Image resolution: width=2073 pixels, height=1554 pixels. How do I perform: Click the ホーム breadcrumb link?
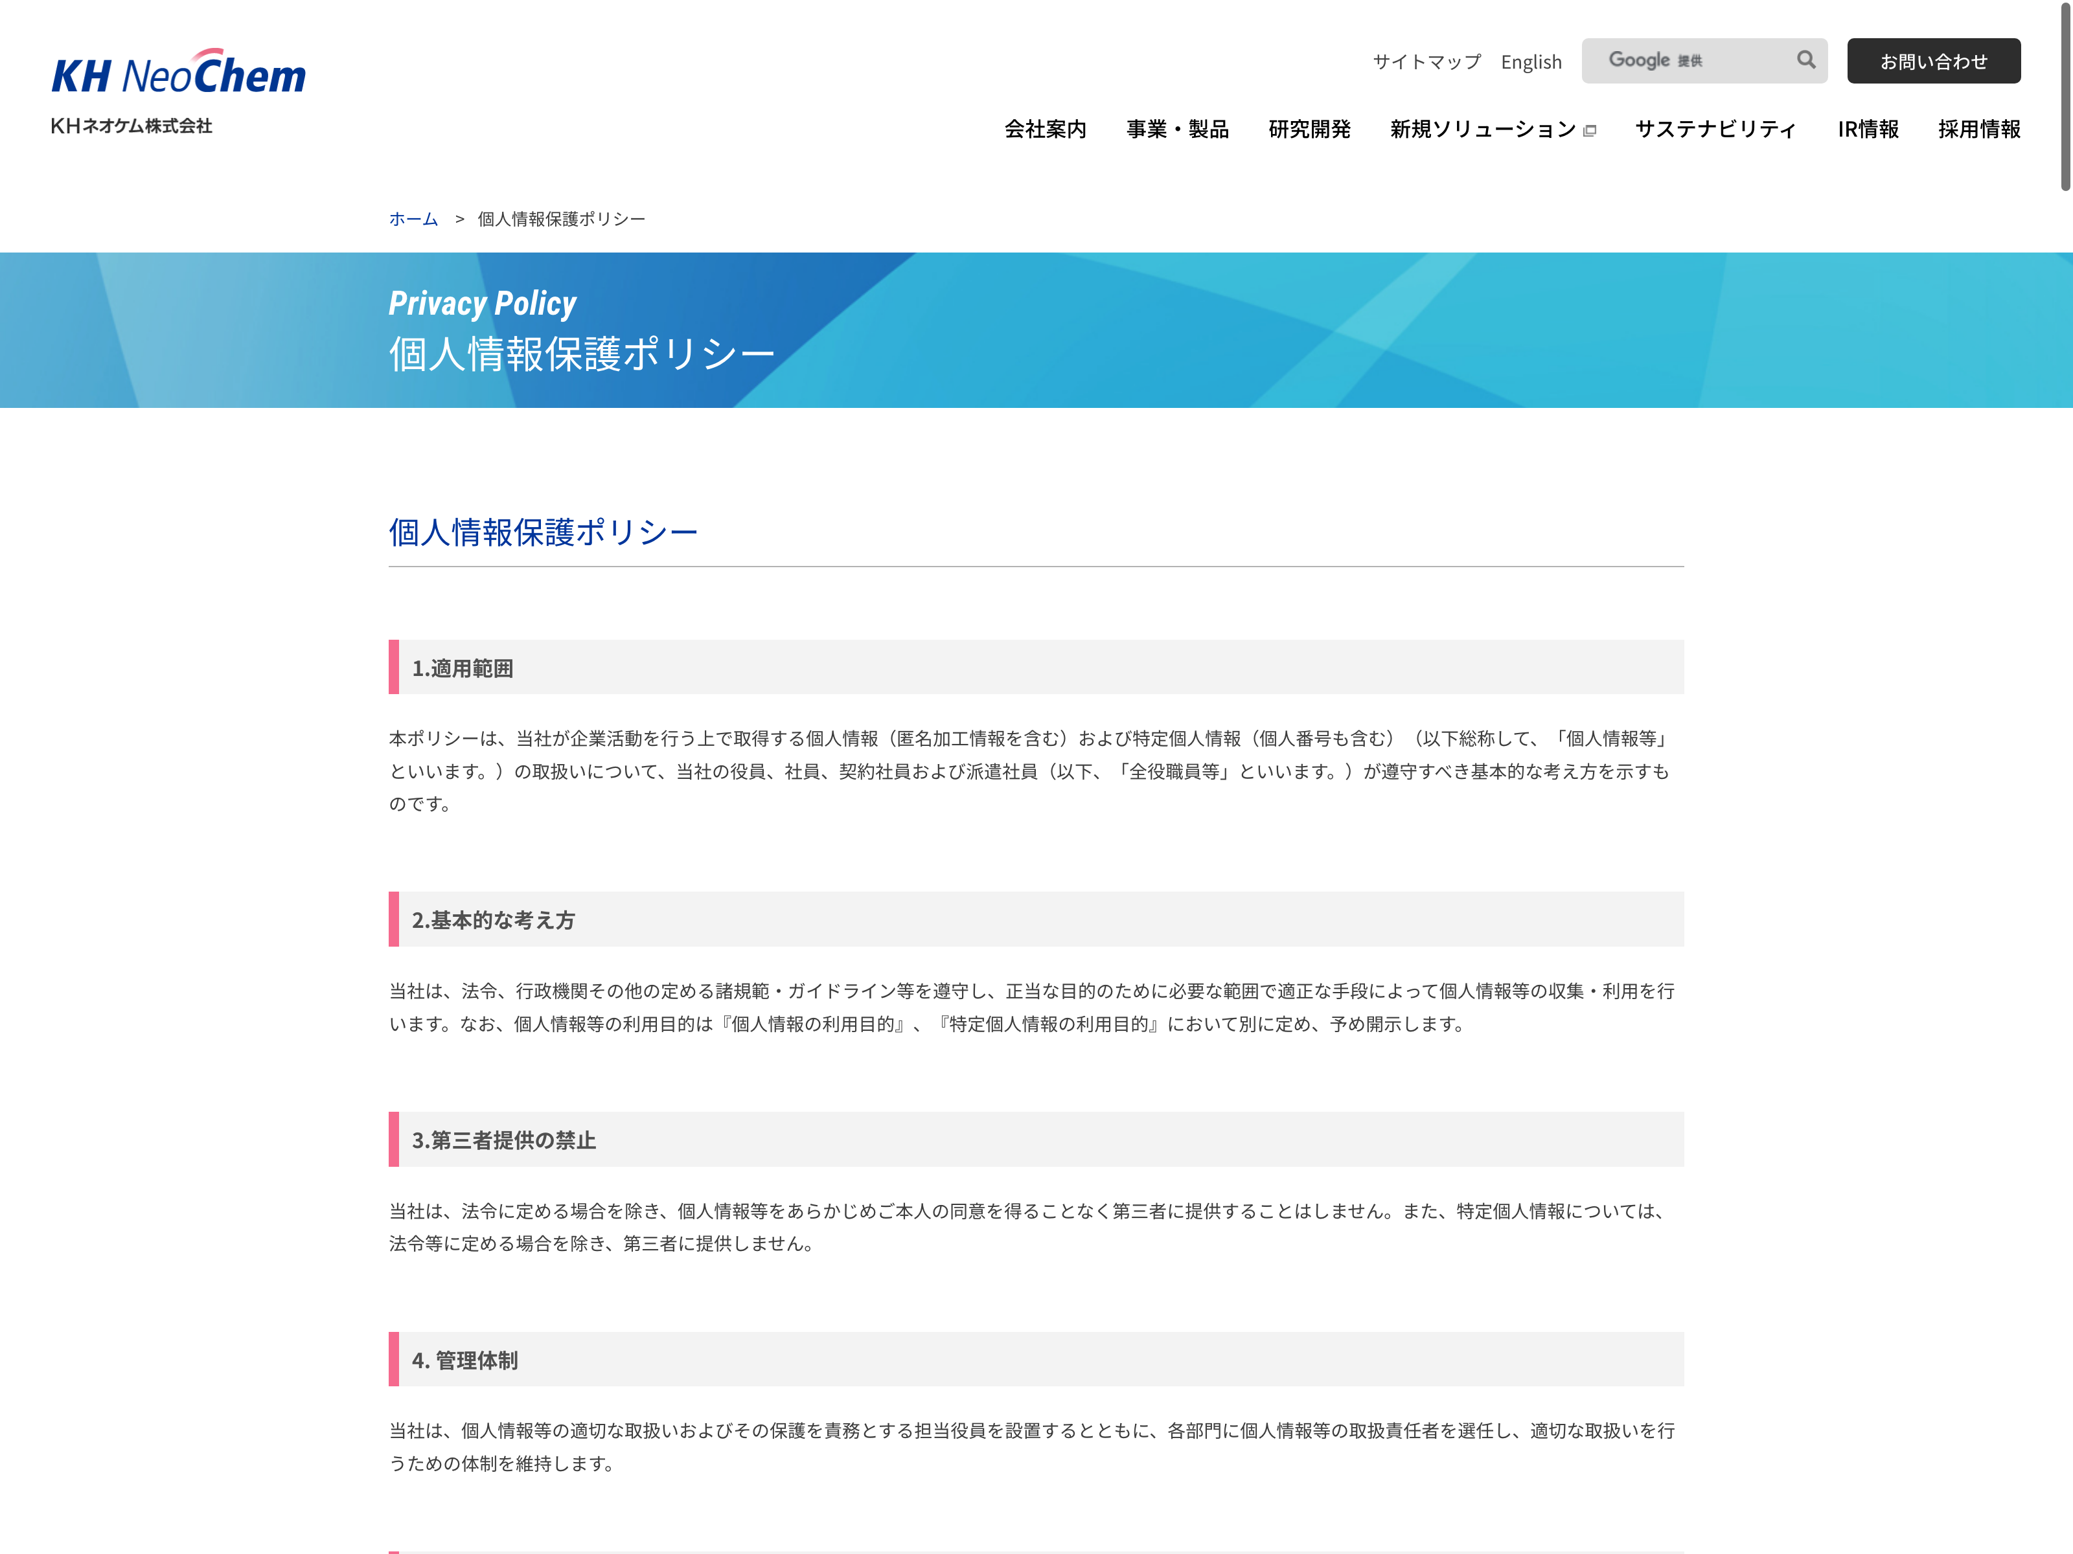tap(413, 220)
